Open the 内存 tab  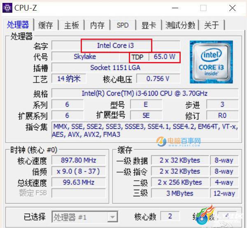click(97, 25)
